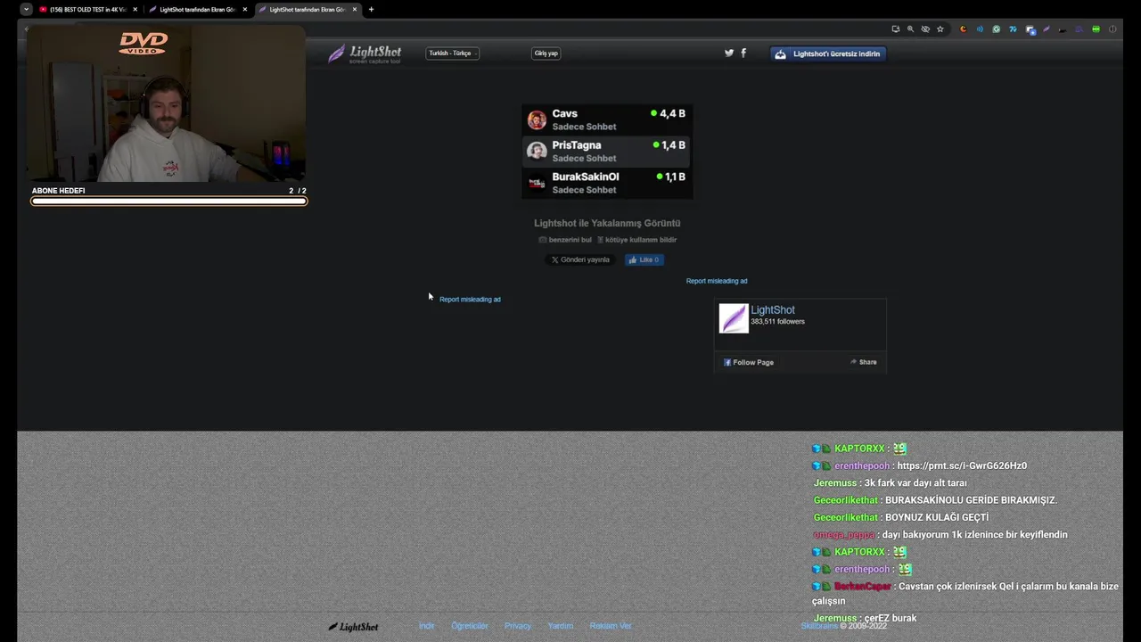This screenshot has width=1141, height=642.
Task: Click right-side Report misleading ad link
Action: point(717,281)
